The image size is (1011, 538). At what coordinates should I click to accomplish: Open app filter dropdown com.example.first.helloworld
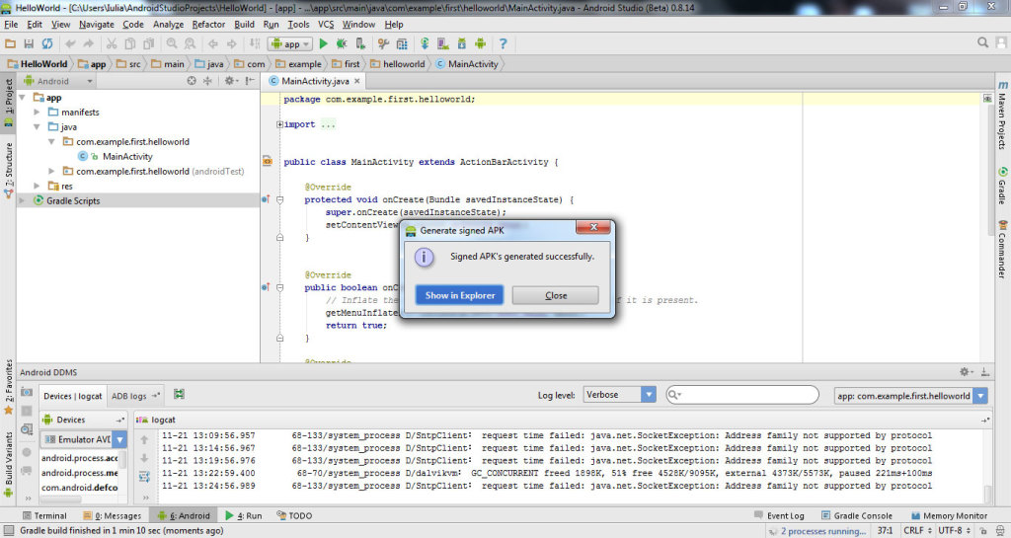(x=910, y=396)
